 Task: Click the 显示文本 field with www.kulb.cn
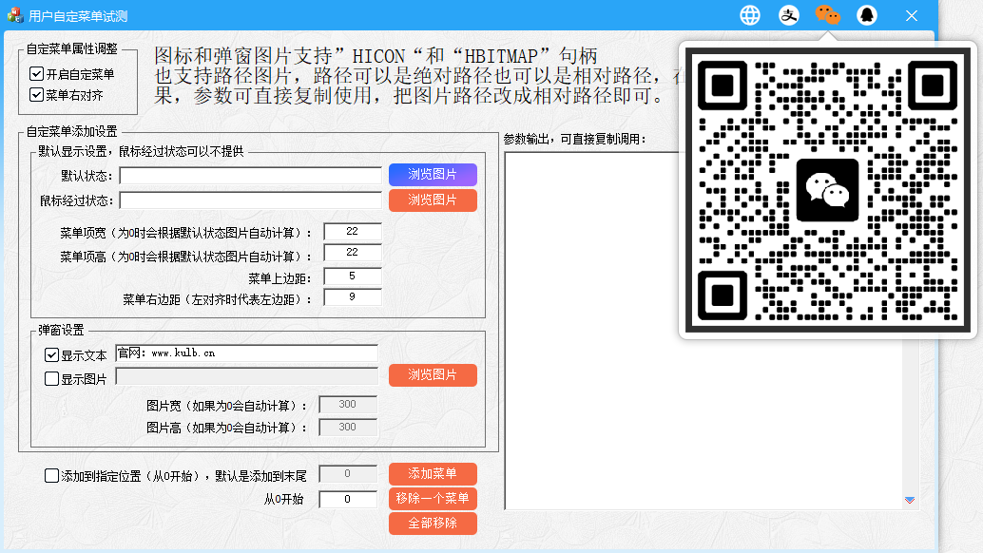click(x=247, y=353)
